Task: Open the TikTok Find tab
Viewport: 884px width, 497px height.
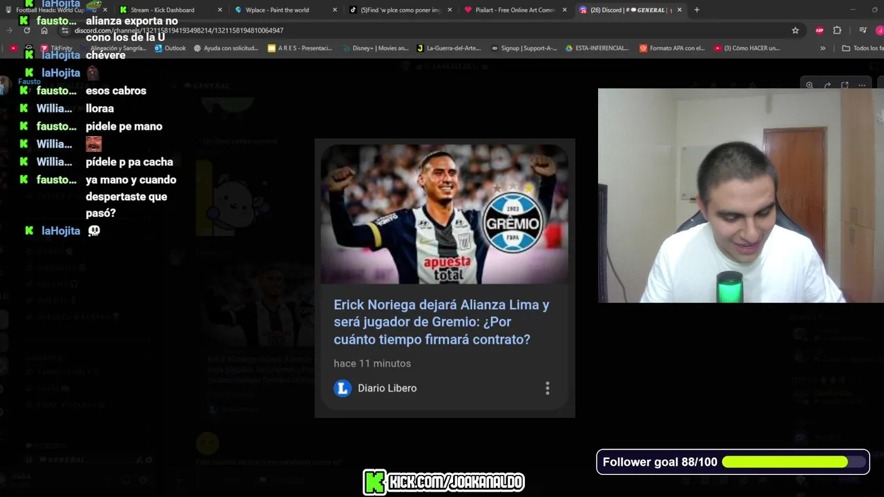Action: (401, 10)
